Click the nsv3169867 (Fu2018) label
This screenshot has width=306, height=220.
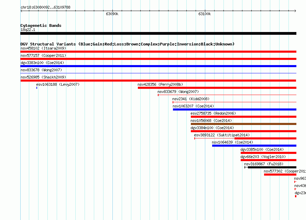click(x=264, y=164)
